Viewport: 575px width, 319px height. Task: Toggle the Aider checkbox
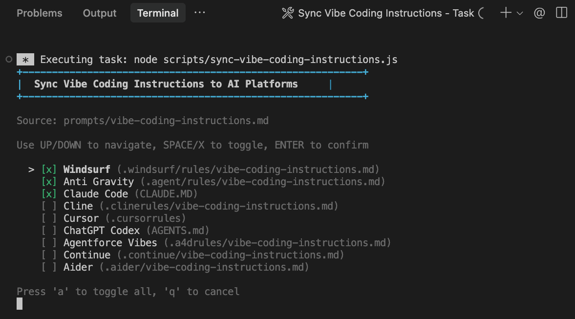(x=49, y=267)
